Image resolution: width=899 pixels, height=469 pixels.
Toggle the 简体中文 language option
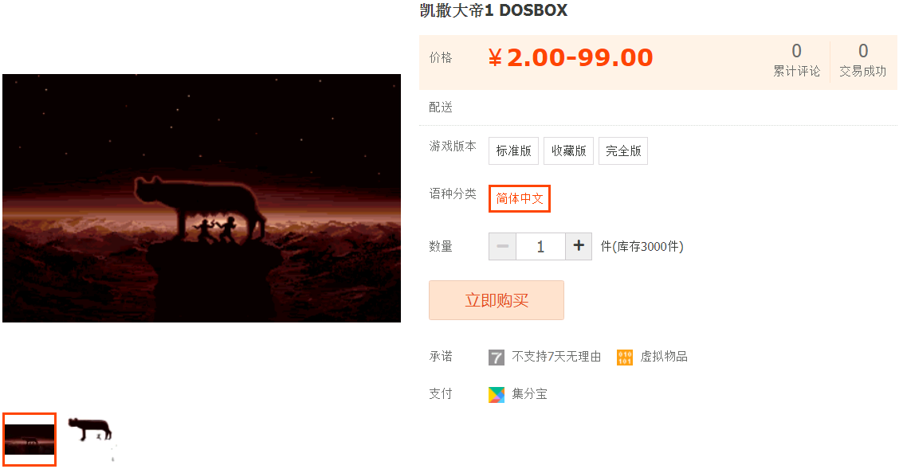click(520, 198)
